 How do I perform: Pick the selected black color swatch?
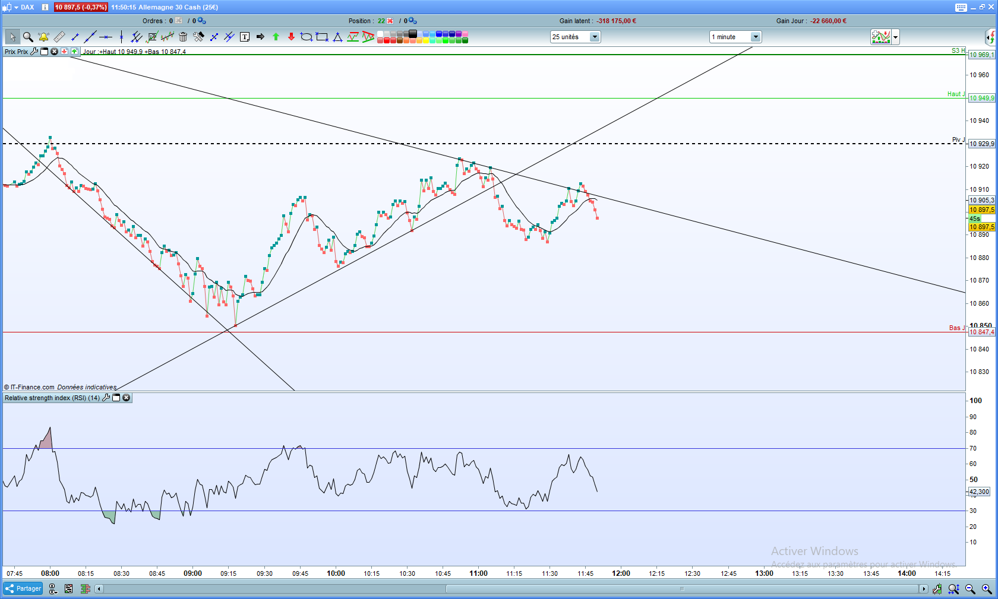[413, 34]
